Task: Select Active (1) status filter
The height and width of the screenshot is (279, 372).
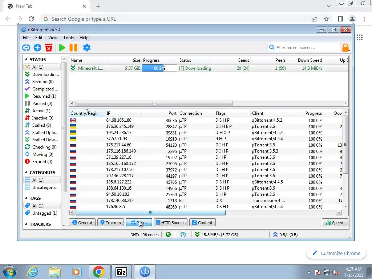Action: coord(42,111)
